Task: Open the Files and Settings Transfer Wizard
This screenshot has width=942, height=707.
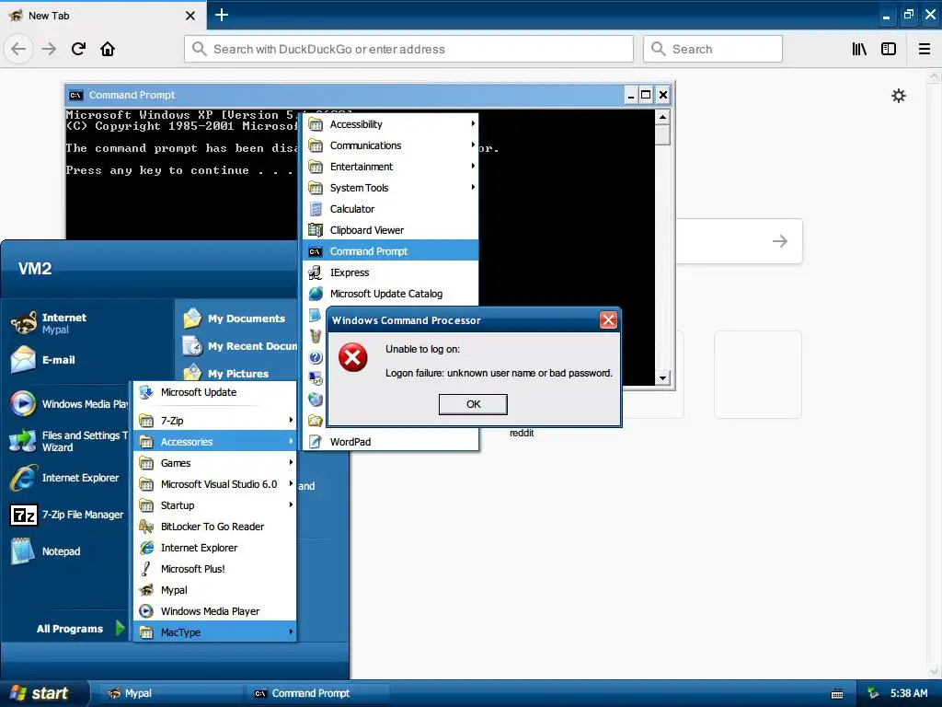Action: (x=68, y=441)
